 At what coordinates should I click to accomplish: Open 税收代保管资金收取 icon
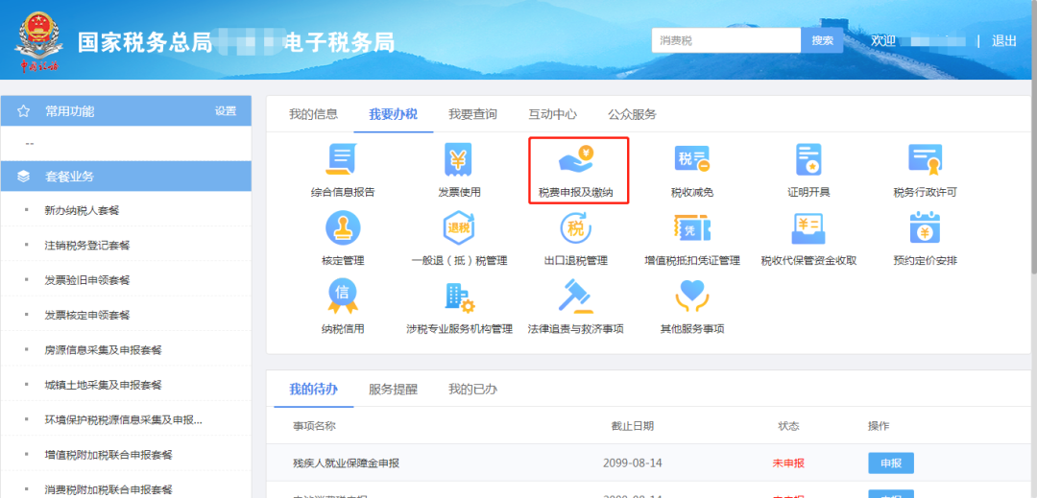tap(808, 228)
